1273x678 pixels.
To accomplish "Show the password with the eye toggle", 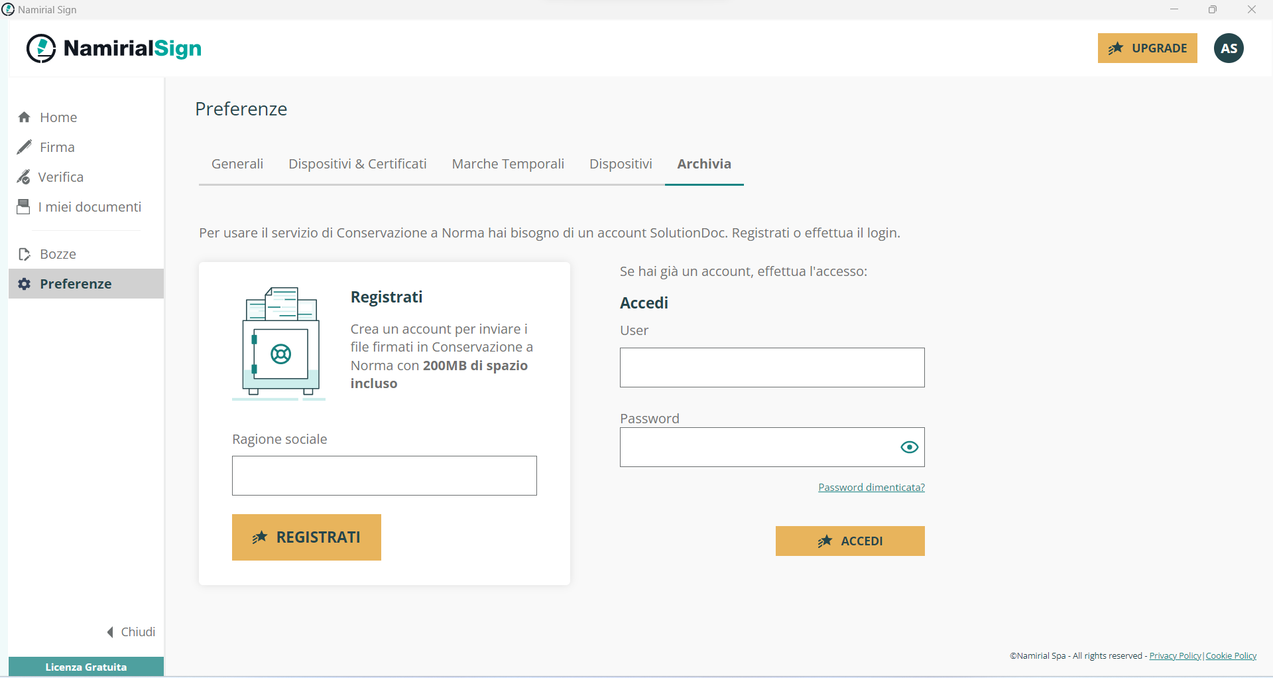I will [x=908, y=447].
